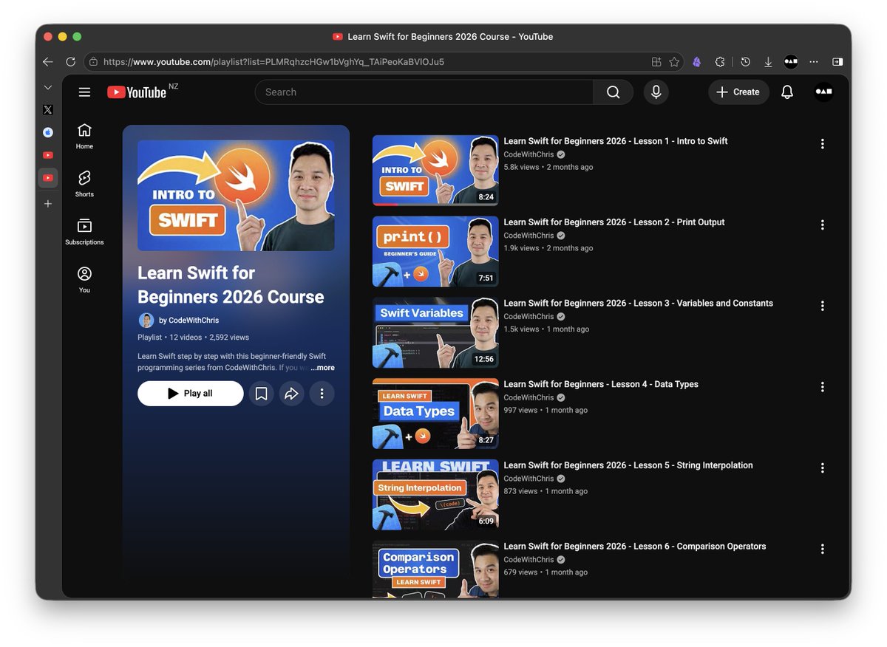Image resolution: width=887 pixels, height=647 pixels.
Task: Click inside the YouTube Search field
Action: [424, 92]
